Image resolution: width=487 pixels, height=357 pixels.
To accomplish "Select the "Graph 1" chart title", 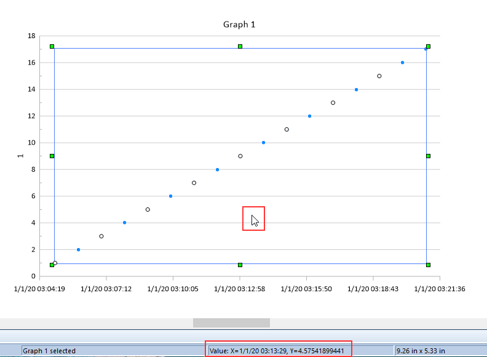I will click(239, 25).
